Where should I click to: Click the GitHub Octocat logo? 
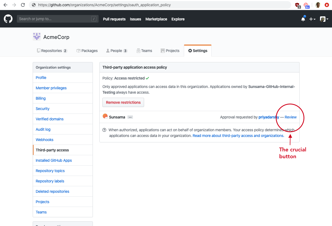coord(8,19)
